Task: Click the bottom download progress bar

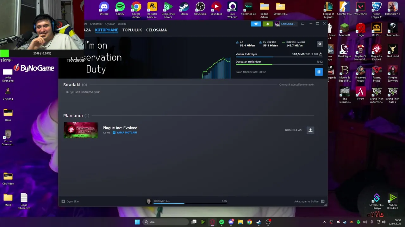Action: (190, 203)
